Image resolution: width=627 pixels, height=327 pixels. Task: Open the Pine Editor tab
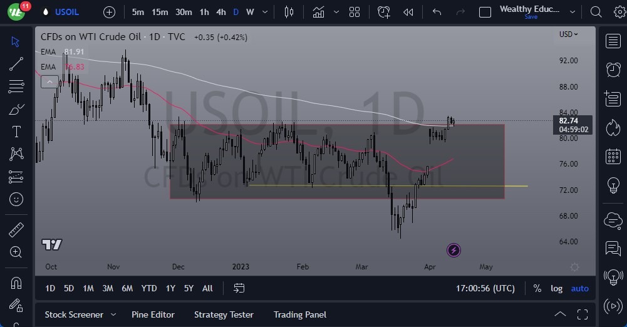click(153, 314)
